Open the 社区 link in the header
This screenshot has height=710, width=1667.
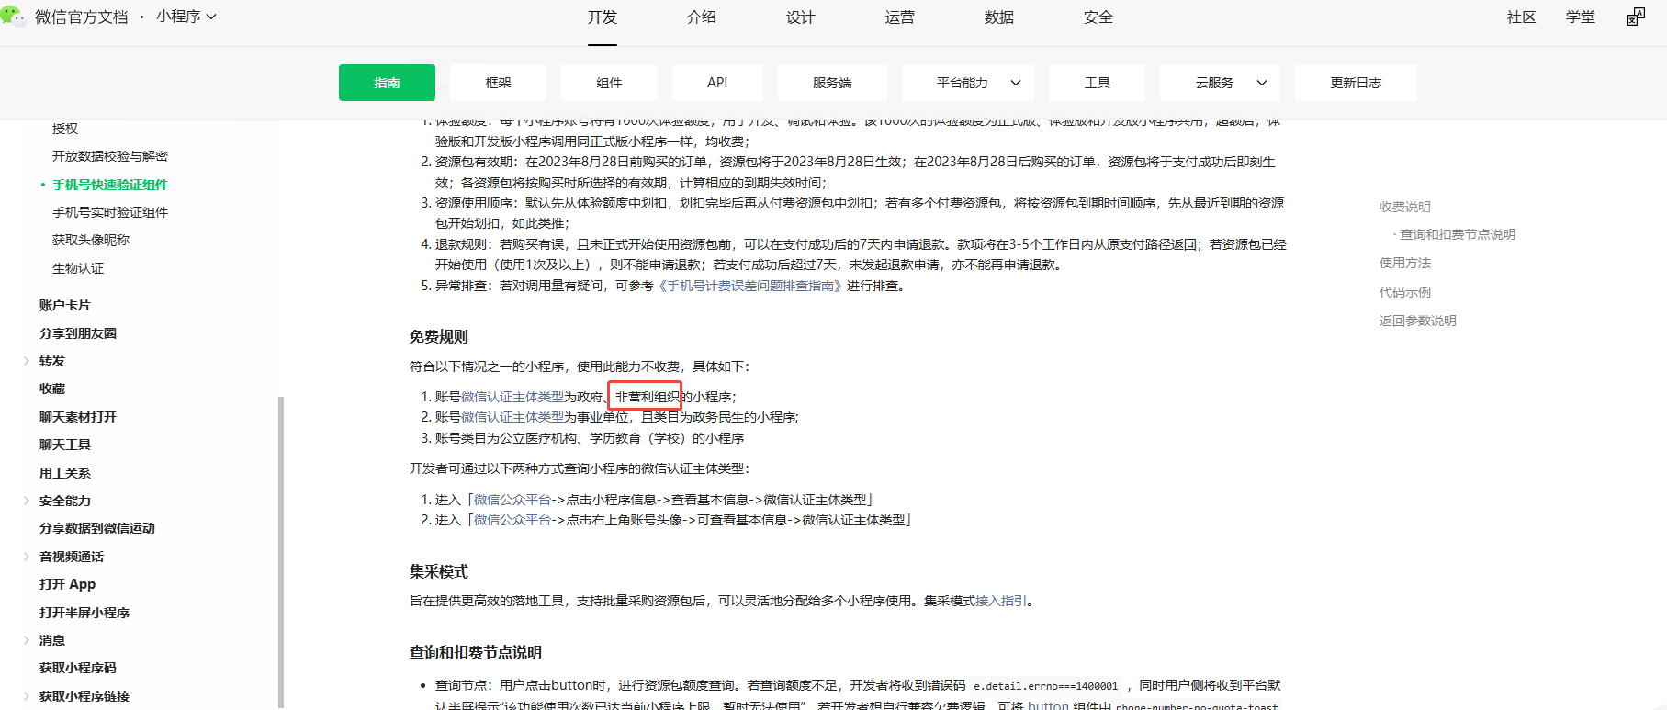click(x=1522, y=17)
